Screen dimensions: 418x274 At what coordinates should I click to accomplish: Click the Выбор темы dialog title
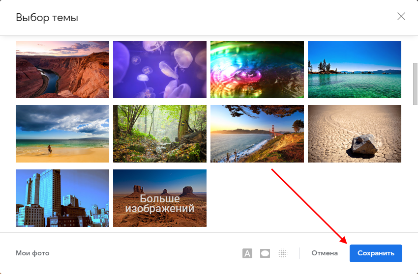47,18
